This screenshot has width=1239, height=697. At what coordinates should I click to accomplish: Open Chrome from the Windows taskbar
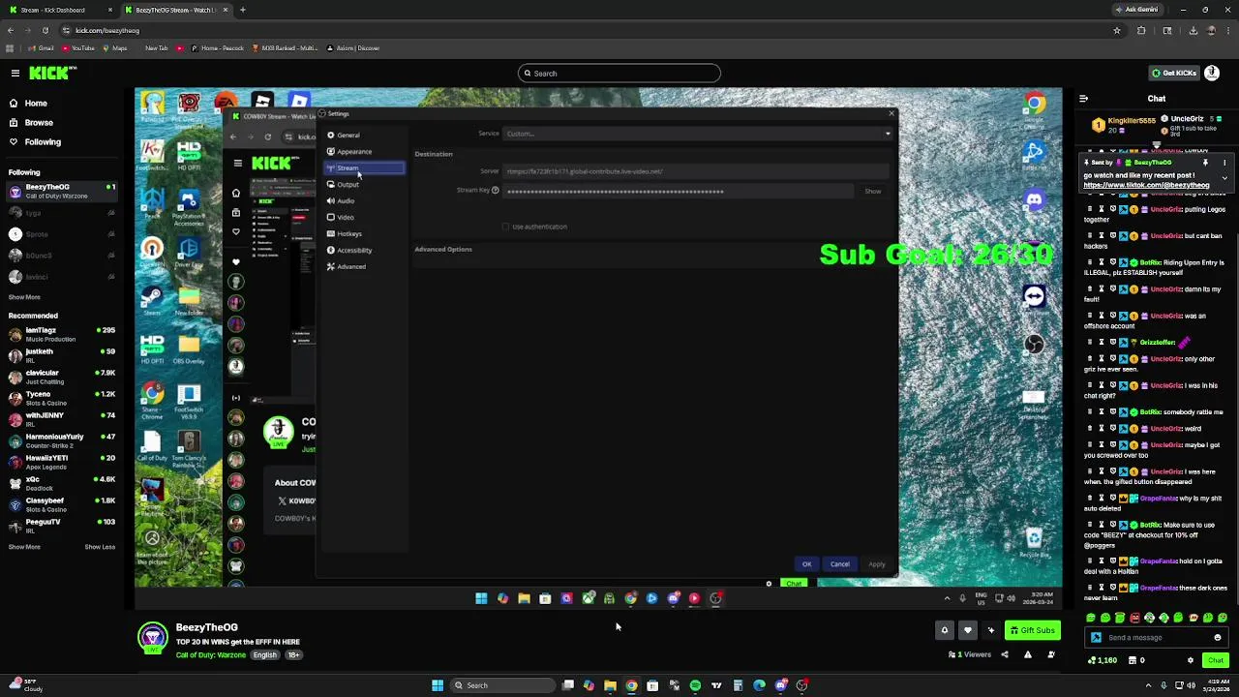pyautogui.click(x=631, y=685)
